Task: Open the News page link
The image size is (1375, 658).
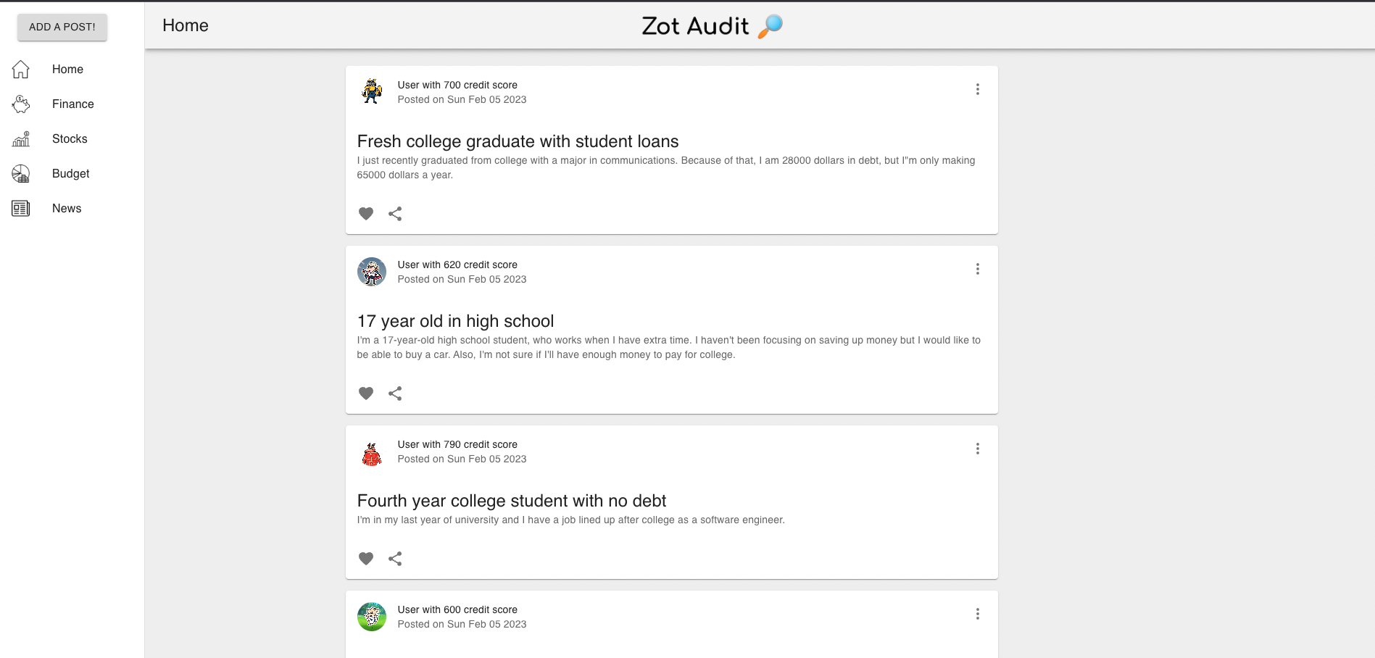Action: [67, 209]
